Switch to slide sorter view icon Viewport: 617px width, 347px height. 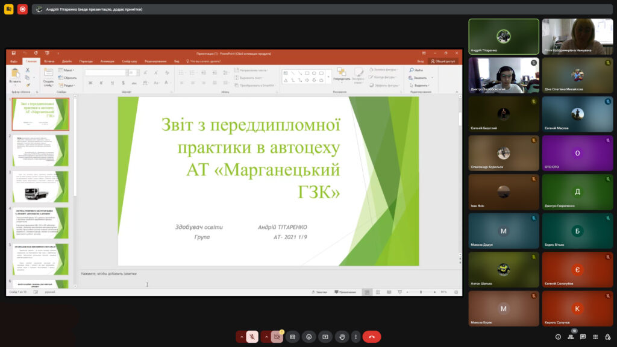(378, 292)
